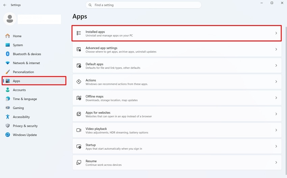Focus the Find a setting box
The image size is (287, 178).
(143, 5)
